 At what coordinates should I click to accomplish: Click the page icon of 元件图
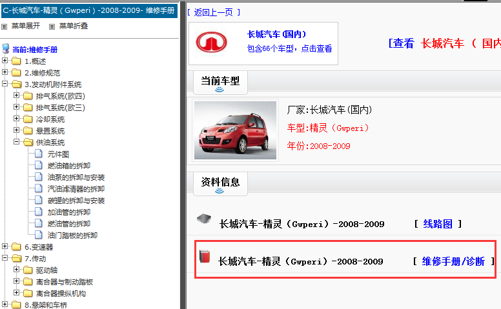(x=39, y=154)
